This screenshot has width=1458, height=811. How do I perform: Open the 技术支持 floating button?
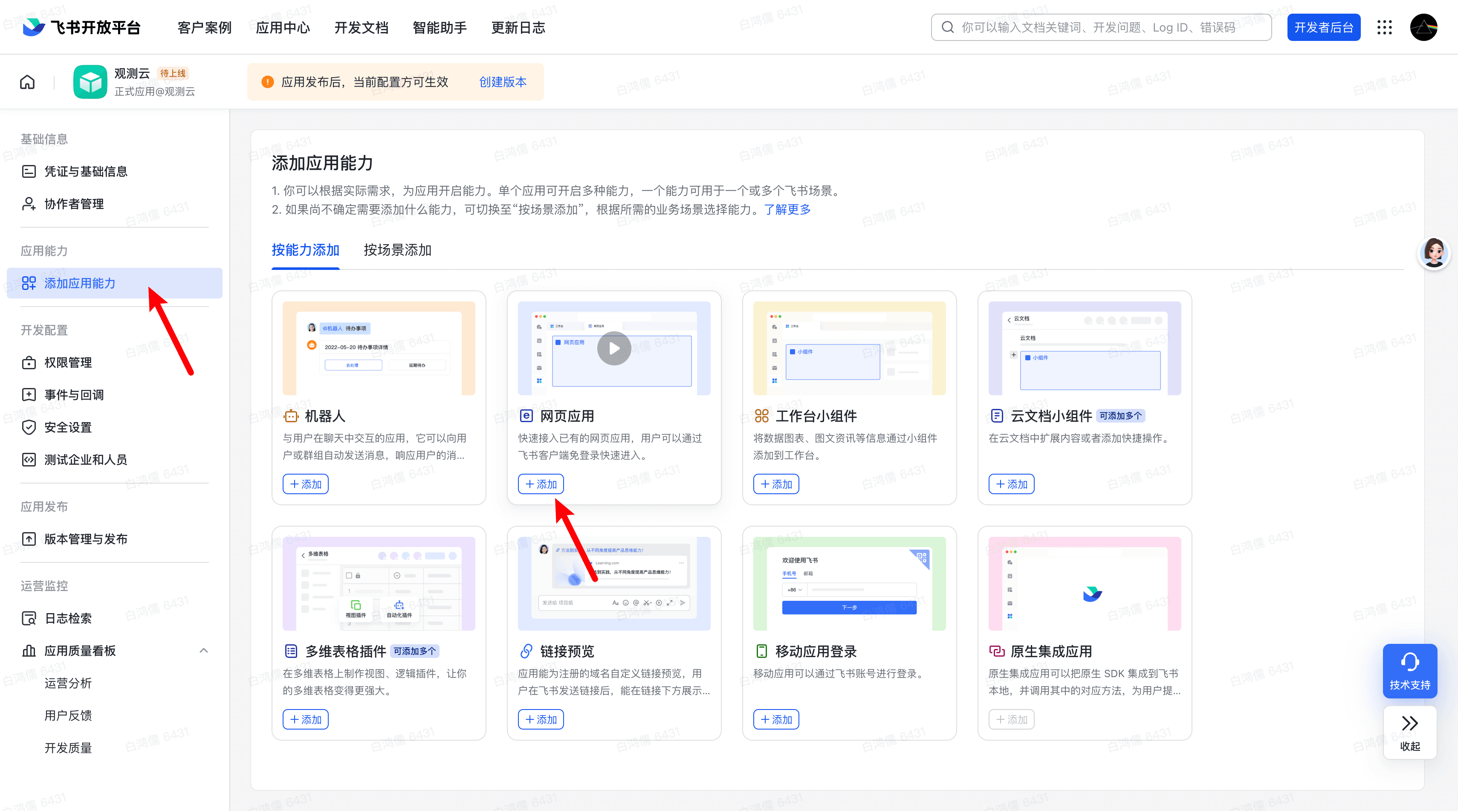1410,671
